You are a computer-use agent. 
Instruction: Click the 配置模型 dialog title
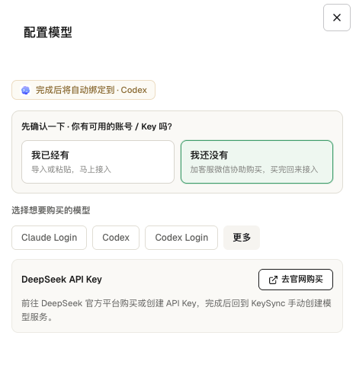tap(48, 33)
